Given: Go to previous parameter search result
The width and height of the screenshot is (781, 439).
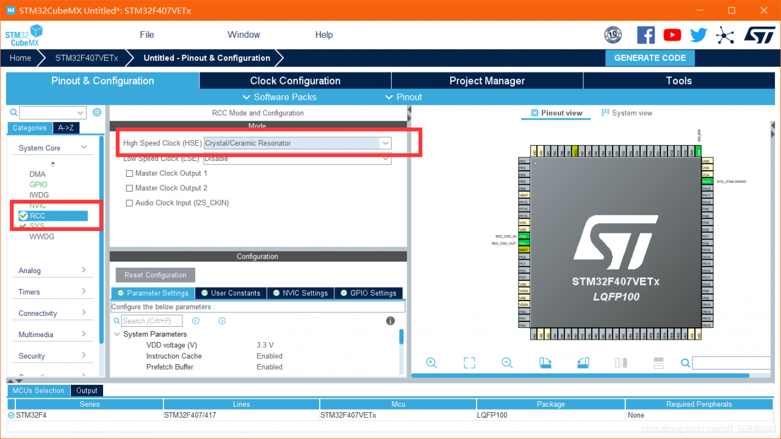Looking at the screenshot, I should tap(196, 321).
